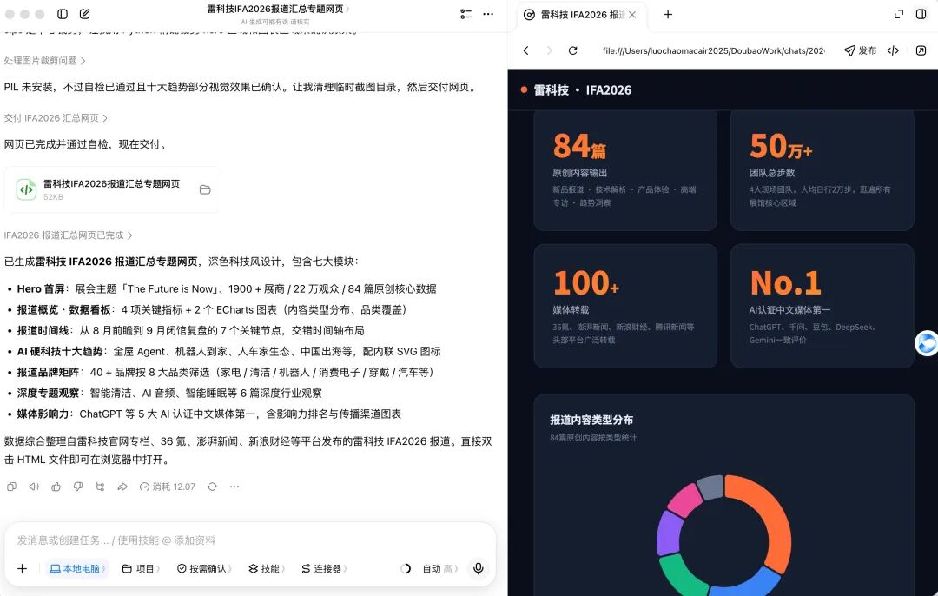Open the task list icon in chat header
The image size is (938, 596).
(466, 14)
